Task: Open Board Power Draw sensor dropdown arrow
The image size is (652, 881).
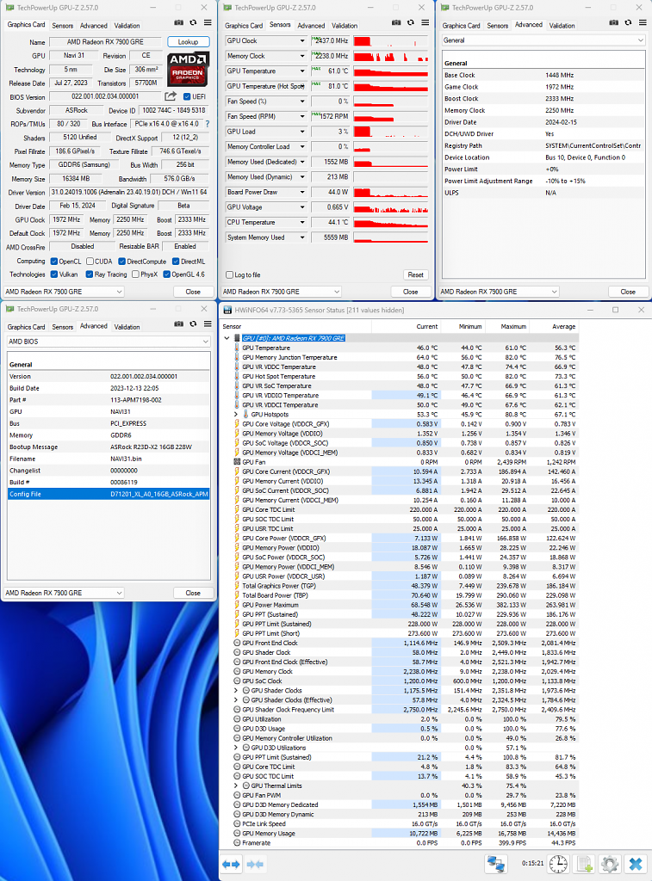Action: pyautogui.click(x=302, y=192)
